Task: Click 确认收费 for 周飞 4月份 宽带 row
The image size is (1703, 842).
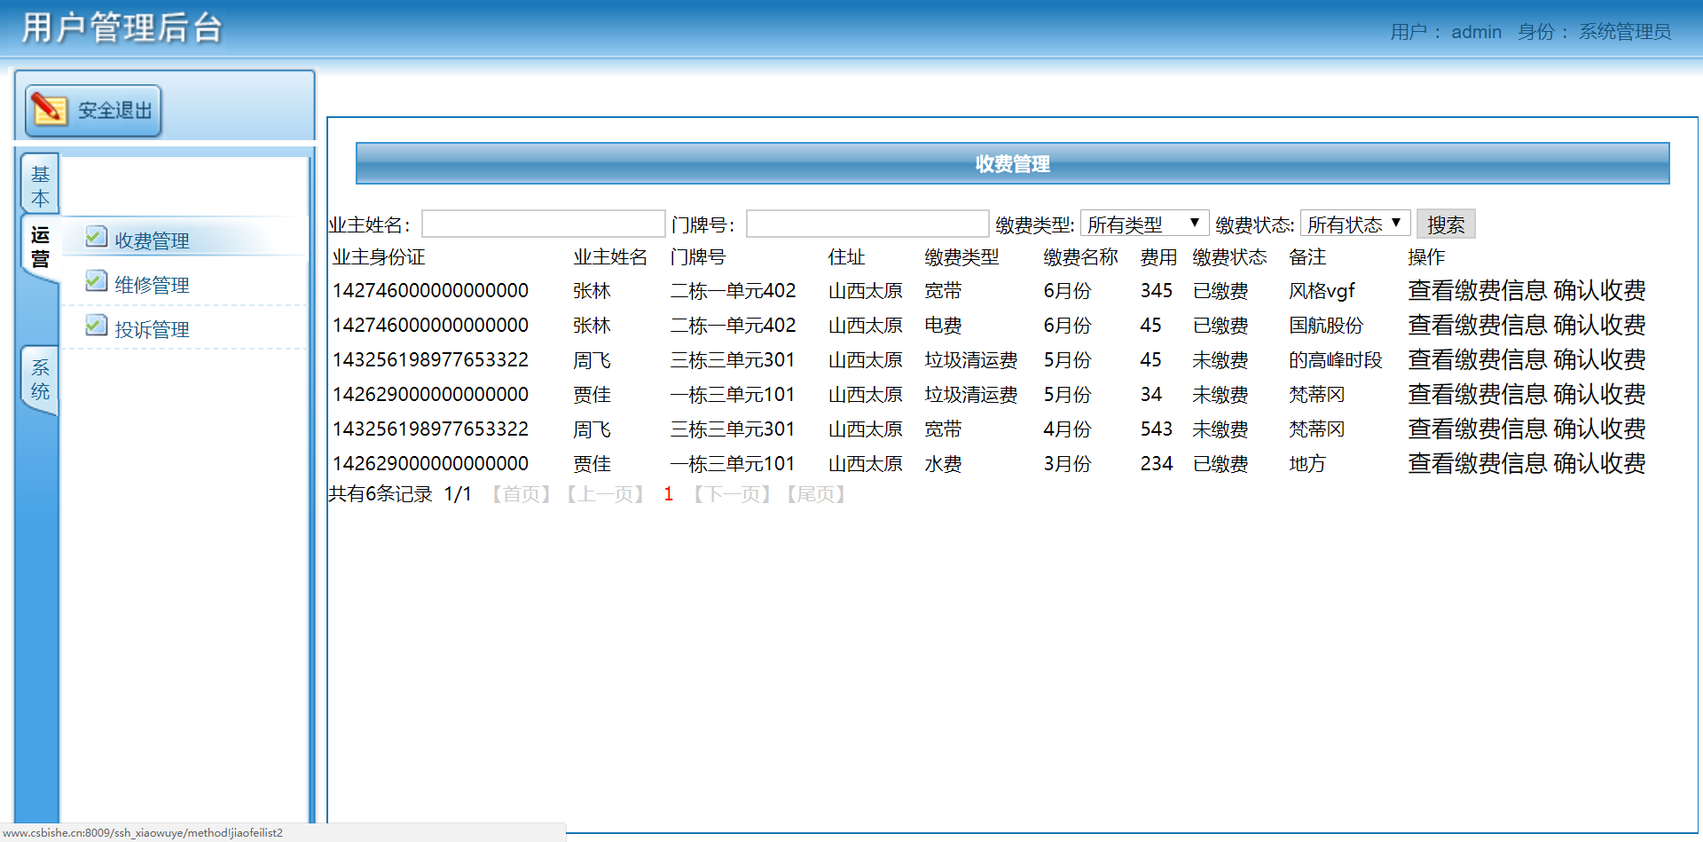Action: tap(1599, 429)
